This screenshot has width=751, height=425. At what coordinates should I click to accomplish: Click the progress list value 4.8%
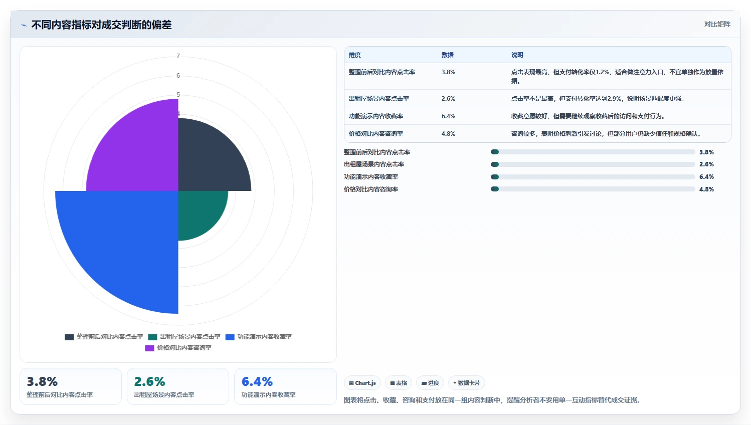coord(706,189)
